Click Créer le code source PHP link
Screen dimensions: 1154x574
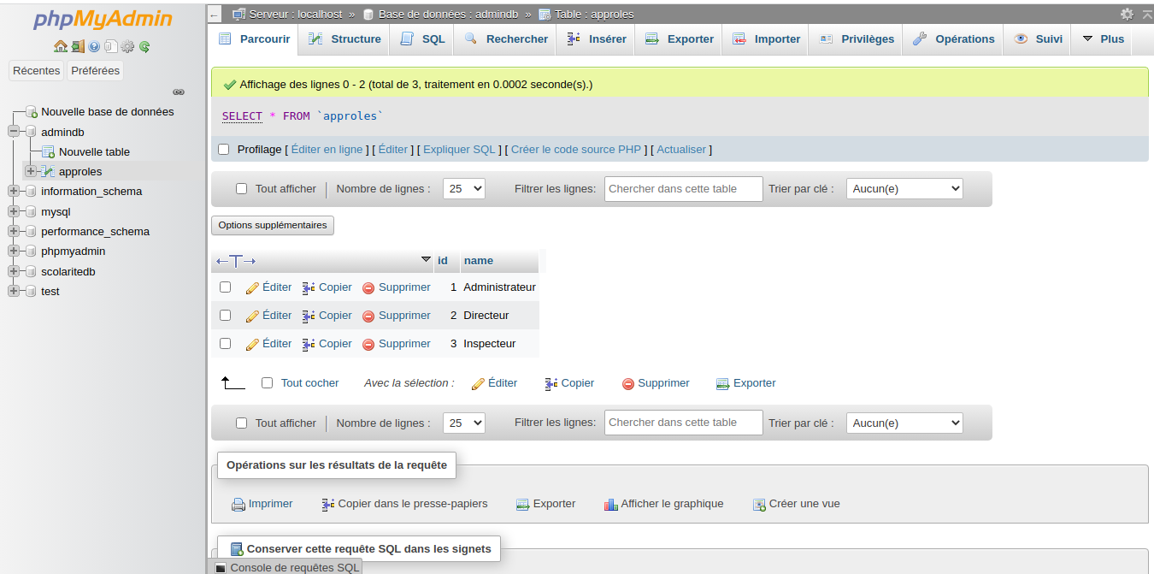tap(576, 150)
